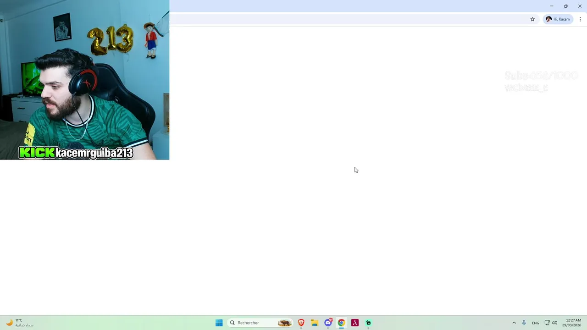
Task: Open the Hi, Kacem profile button
Action: click(x=558, y=19)
